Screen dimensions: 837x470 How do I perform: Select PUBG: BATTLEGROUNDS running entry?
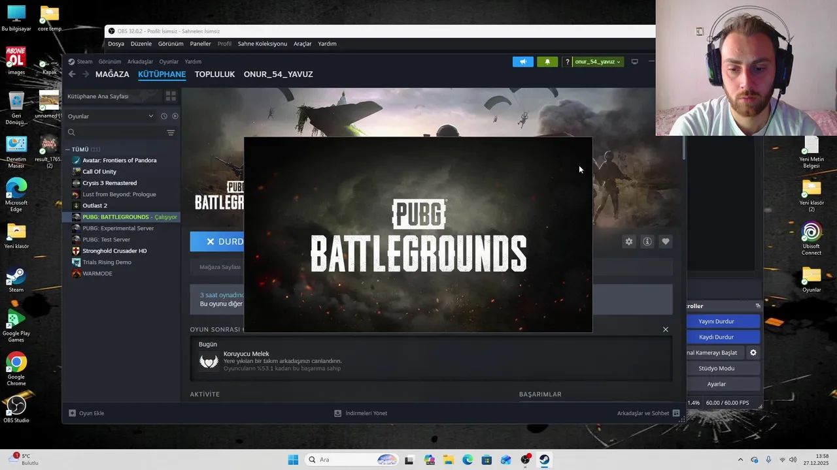[121, 217]
